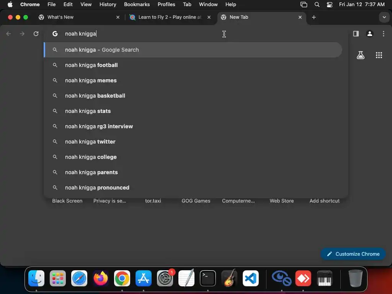The height and width of the screenshot is (294, 392).
Task: Open the Help menu
Action: coord(230,4)
